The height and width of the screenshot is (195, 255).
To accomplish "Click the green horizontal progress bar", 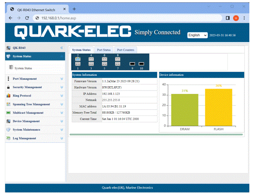I will (156, 135).
